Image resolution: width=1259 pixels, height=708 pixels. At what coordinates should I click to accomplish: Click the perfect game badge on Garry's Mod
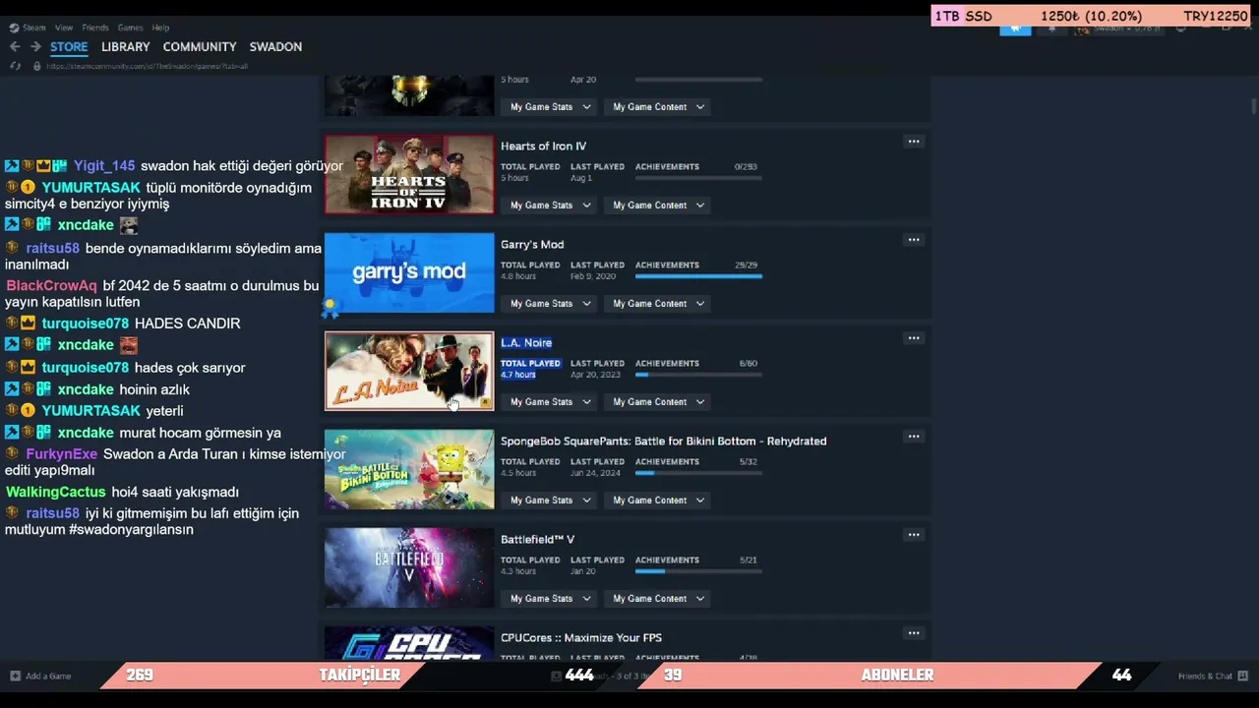[x=330, y=308]
